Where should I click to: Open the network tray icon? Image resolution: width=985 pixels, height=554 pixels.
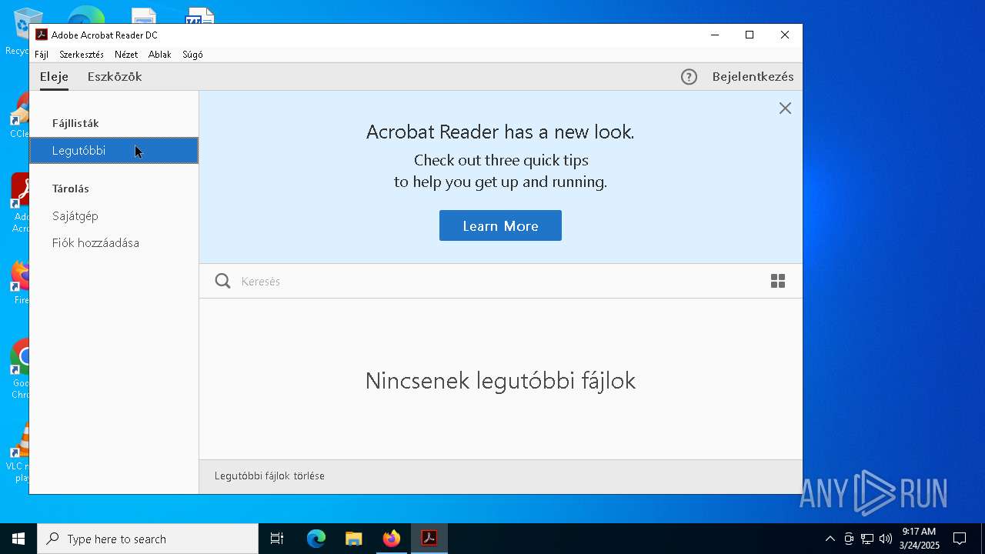[867, 539]
